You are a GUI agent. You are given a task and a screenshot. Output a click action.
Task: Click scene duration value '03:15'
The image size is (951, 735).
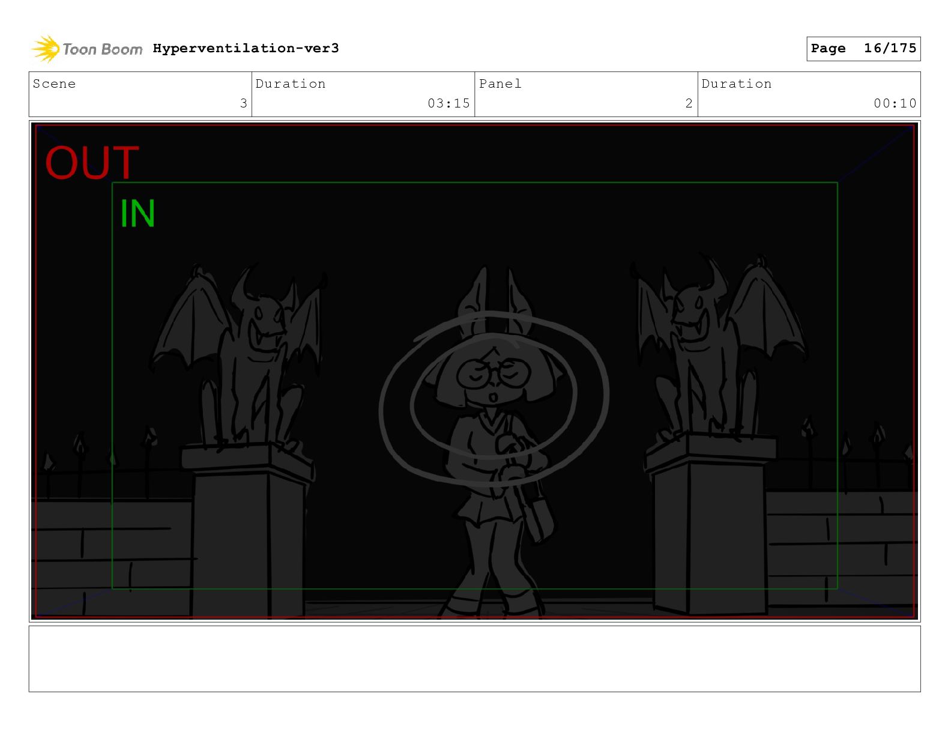[x=448, y=103]
